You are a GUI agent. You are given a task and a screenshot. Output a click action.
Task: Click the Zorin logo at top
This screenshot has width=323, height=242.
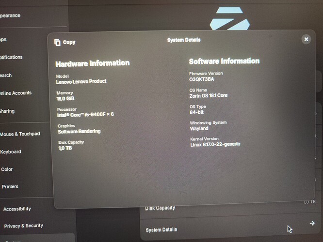230,18
